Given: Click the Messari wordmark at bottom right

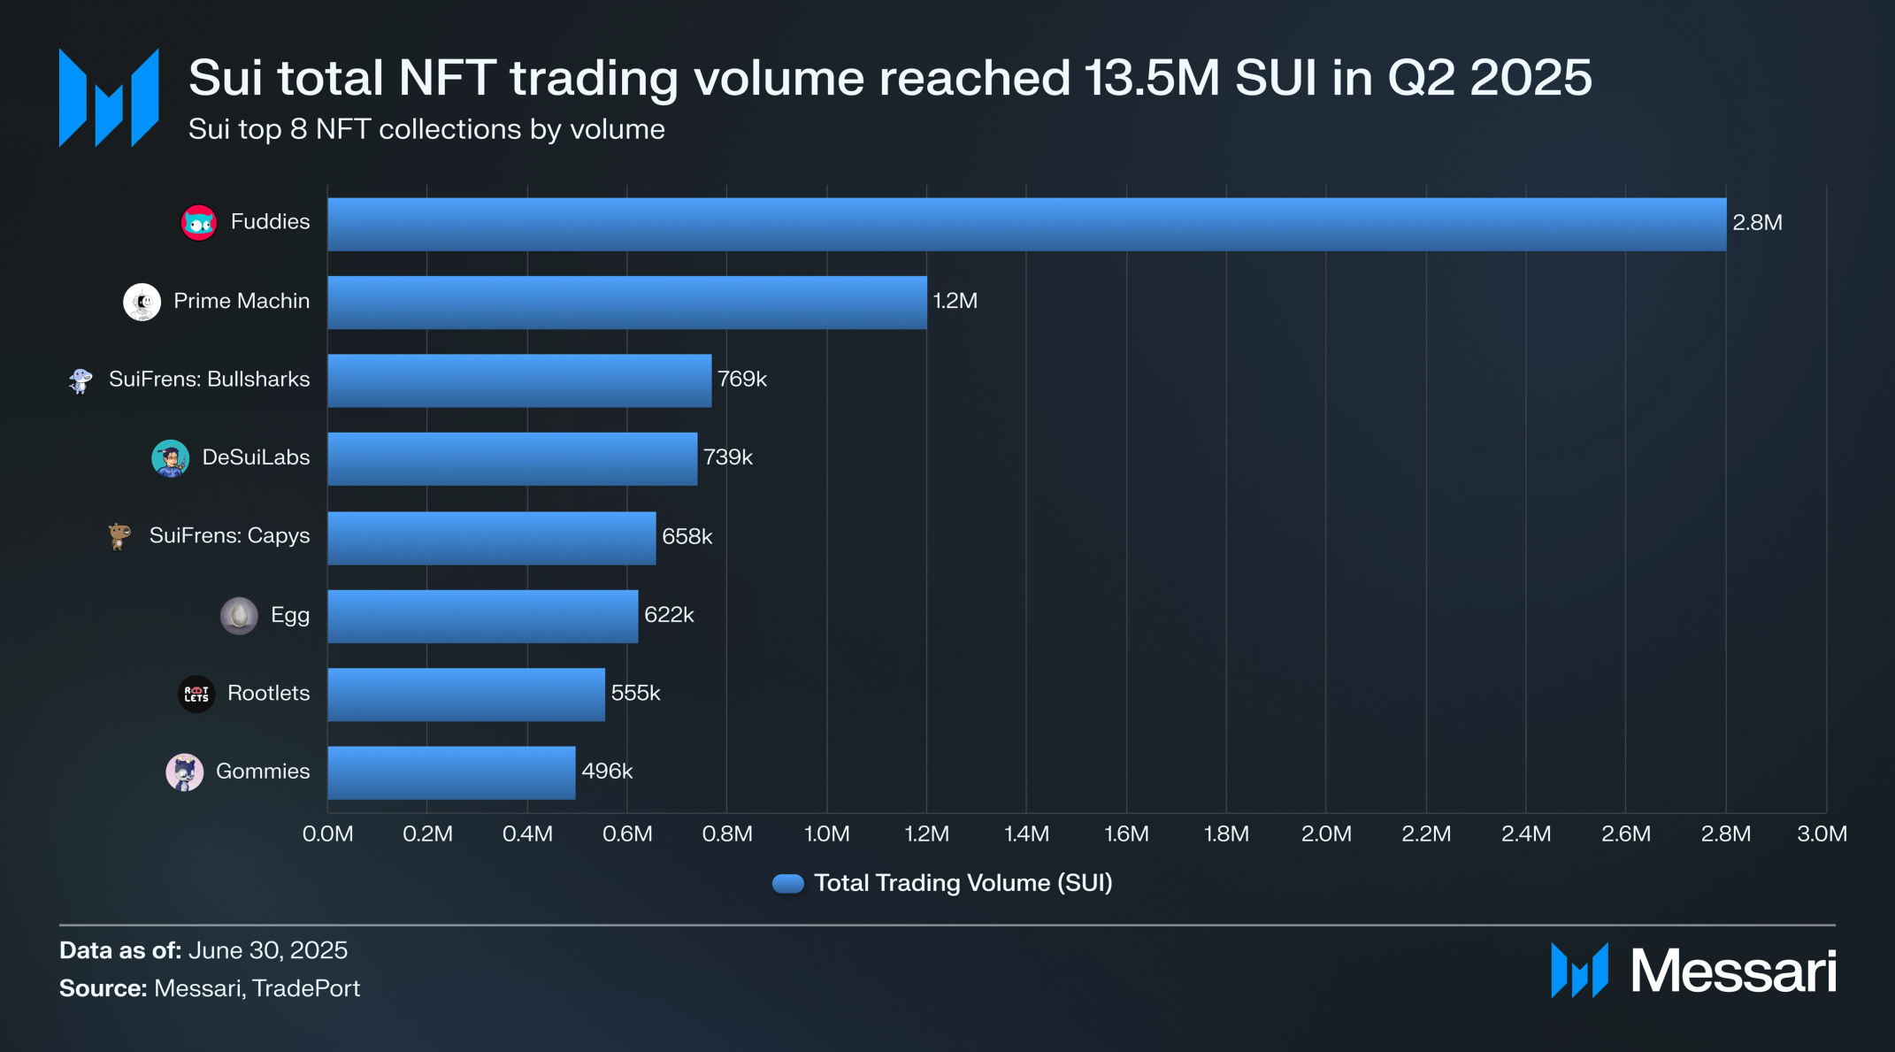Looking at the screenshot, I should 1732,971.
